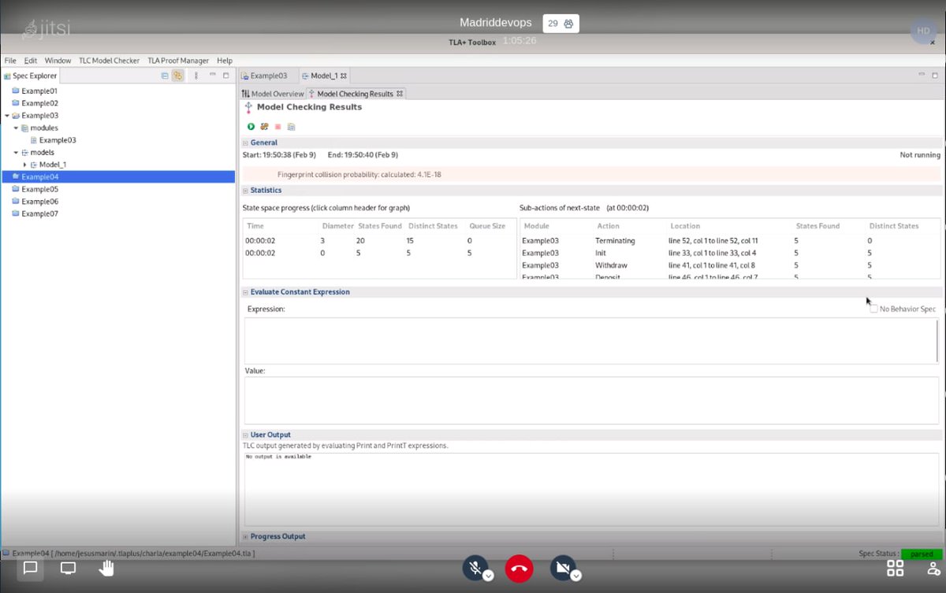Toggle tile view in Jitsi

click(x=896, y=568)
